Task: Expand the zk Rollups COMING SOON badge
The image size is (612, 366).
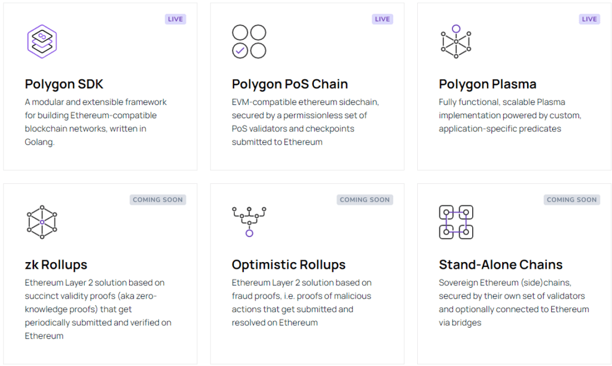Action: 158,199
